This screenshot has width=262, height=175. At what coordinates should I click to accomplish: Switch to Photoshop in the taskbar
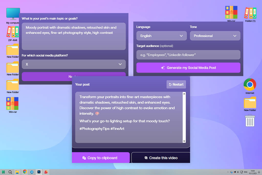[x=39, y=172]
